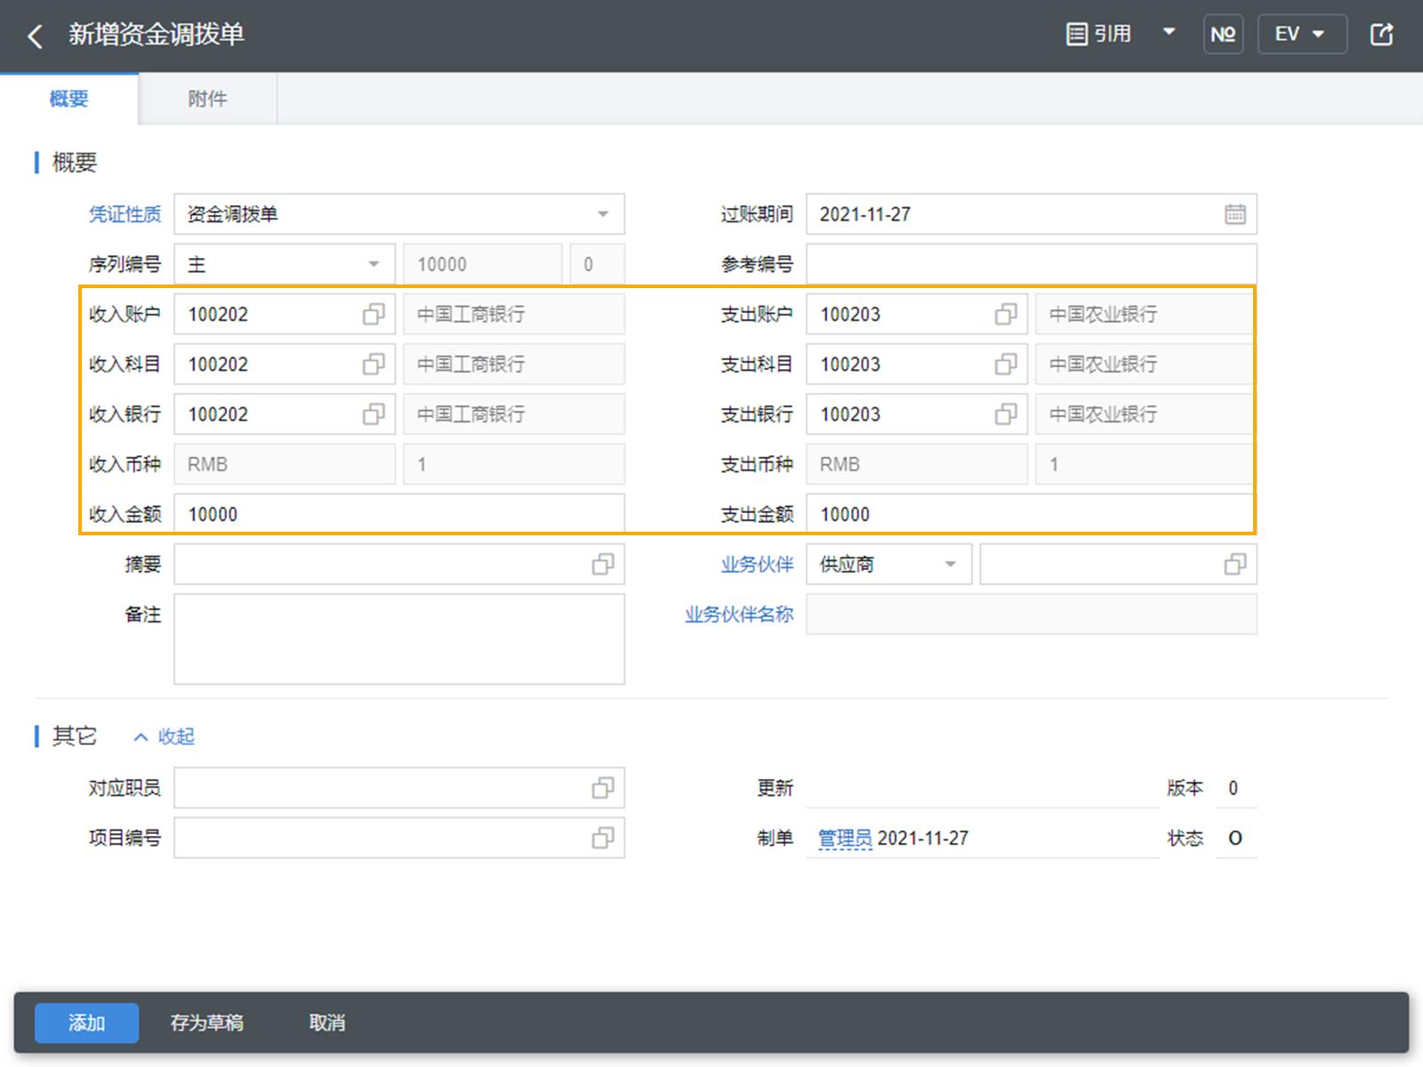Open the EV dropdown
1423x1067 pixels.
point(1301,35)
